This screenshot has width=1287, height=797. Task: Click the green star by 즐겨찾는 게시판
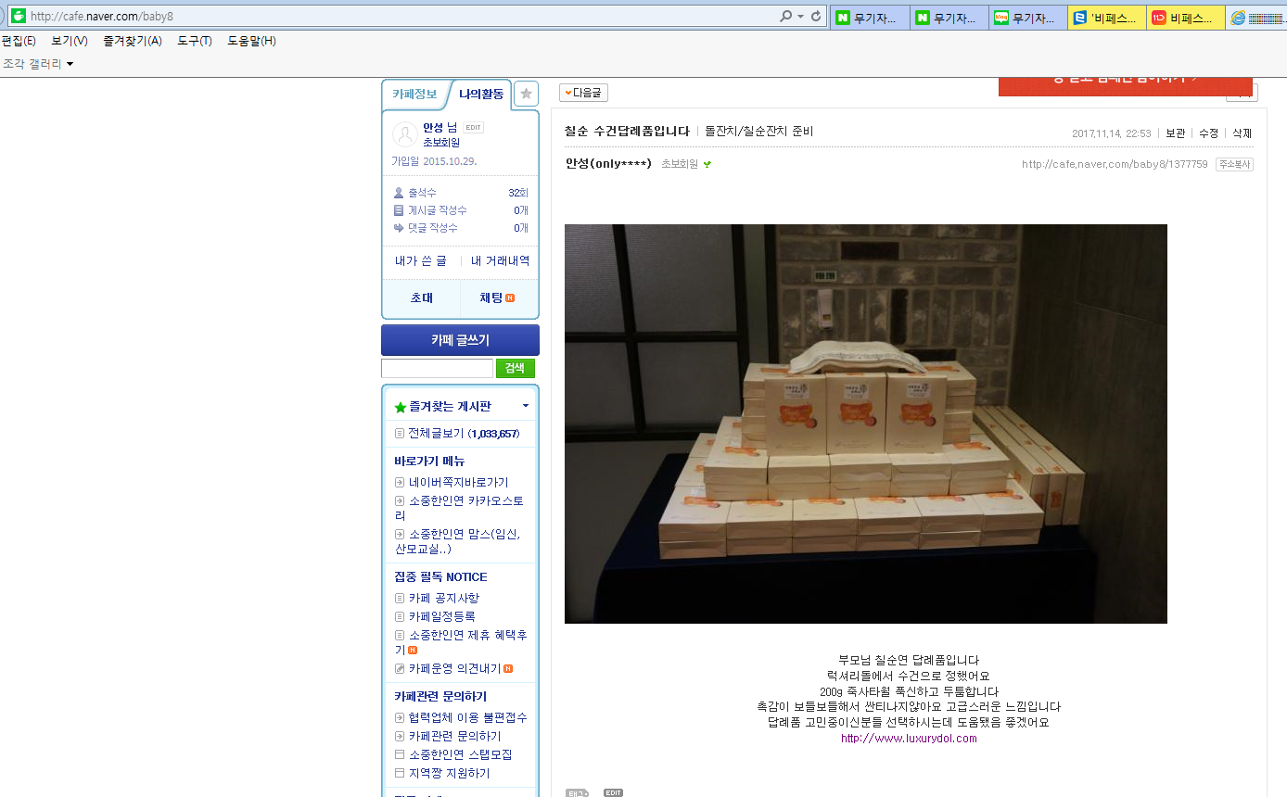pos(401,407)
